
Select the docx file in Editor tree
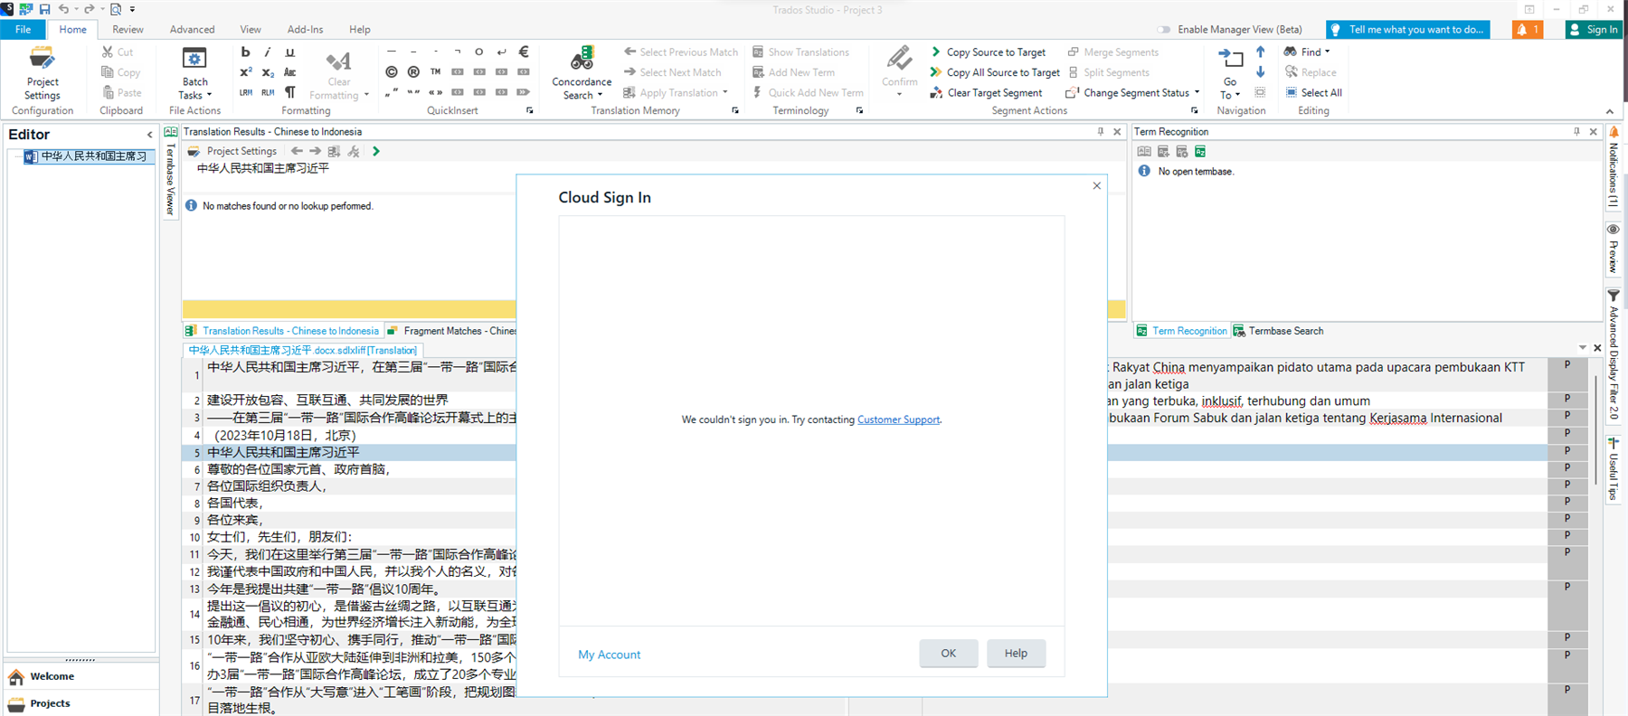[x=88, y=156]
